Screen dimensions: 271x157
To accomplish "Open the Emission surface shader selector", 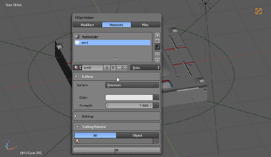I will [132, 85].
